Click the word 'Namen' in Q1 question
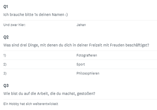The height and width of the screenshot is (110, 157). (x=58, y=15)
